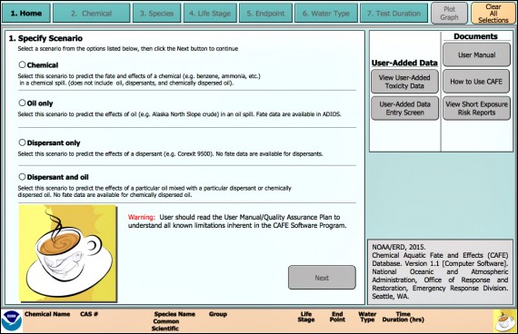Open the 4. Life Stage tab
Image resolution: width=518 pixels, height=334 pixels.
coord(210,14)
